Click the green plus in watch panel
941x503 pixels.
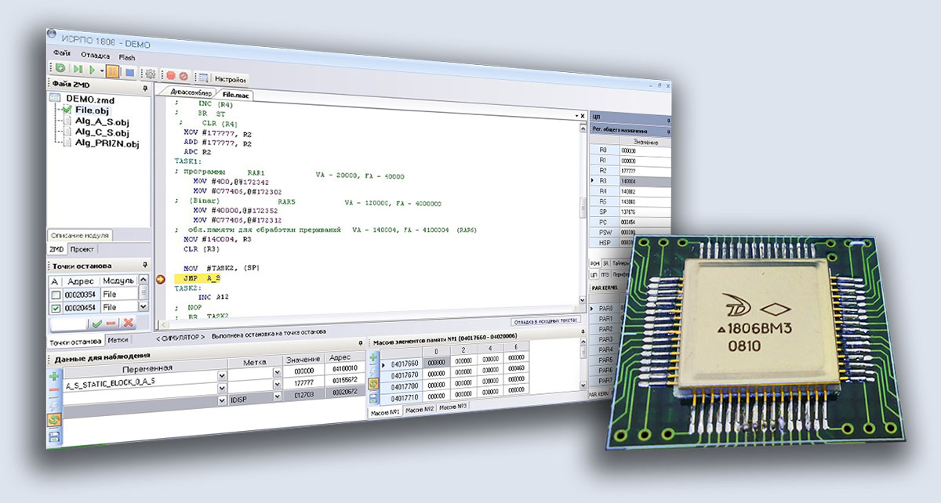pos(54,377)
